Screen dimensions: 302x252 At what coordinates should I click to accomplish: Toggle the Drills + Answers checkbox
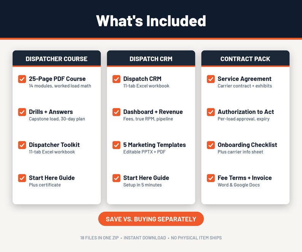tap(22, 112)
